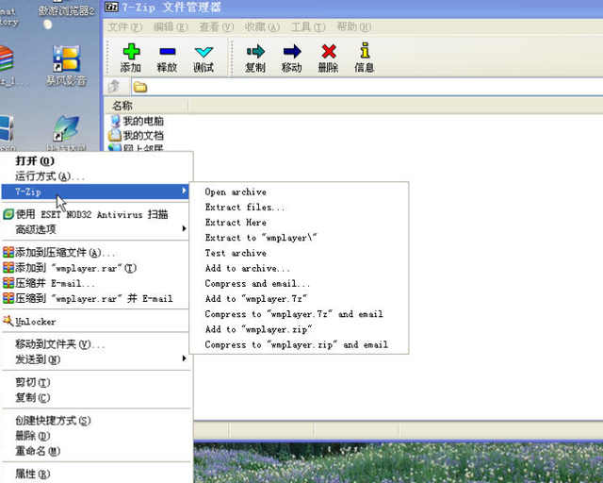Choose 打开(O) in context menu
The width and height of the screenshot is (603, 483).
[x=96, y=161]
